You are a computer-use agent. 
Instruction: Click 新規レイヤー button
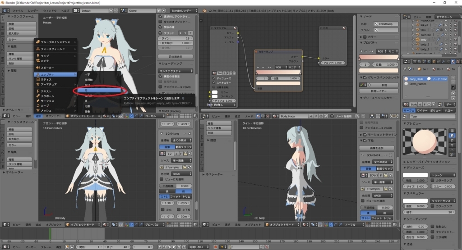point(379,91)
